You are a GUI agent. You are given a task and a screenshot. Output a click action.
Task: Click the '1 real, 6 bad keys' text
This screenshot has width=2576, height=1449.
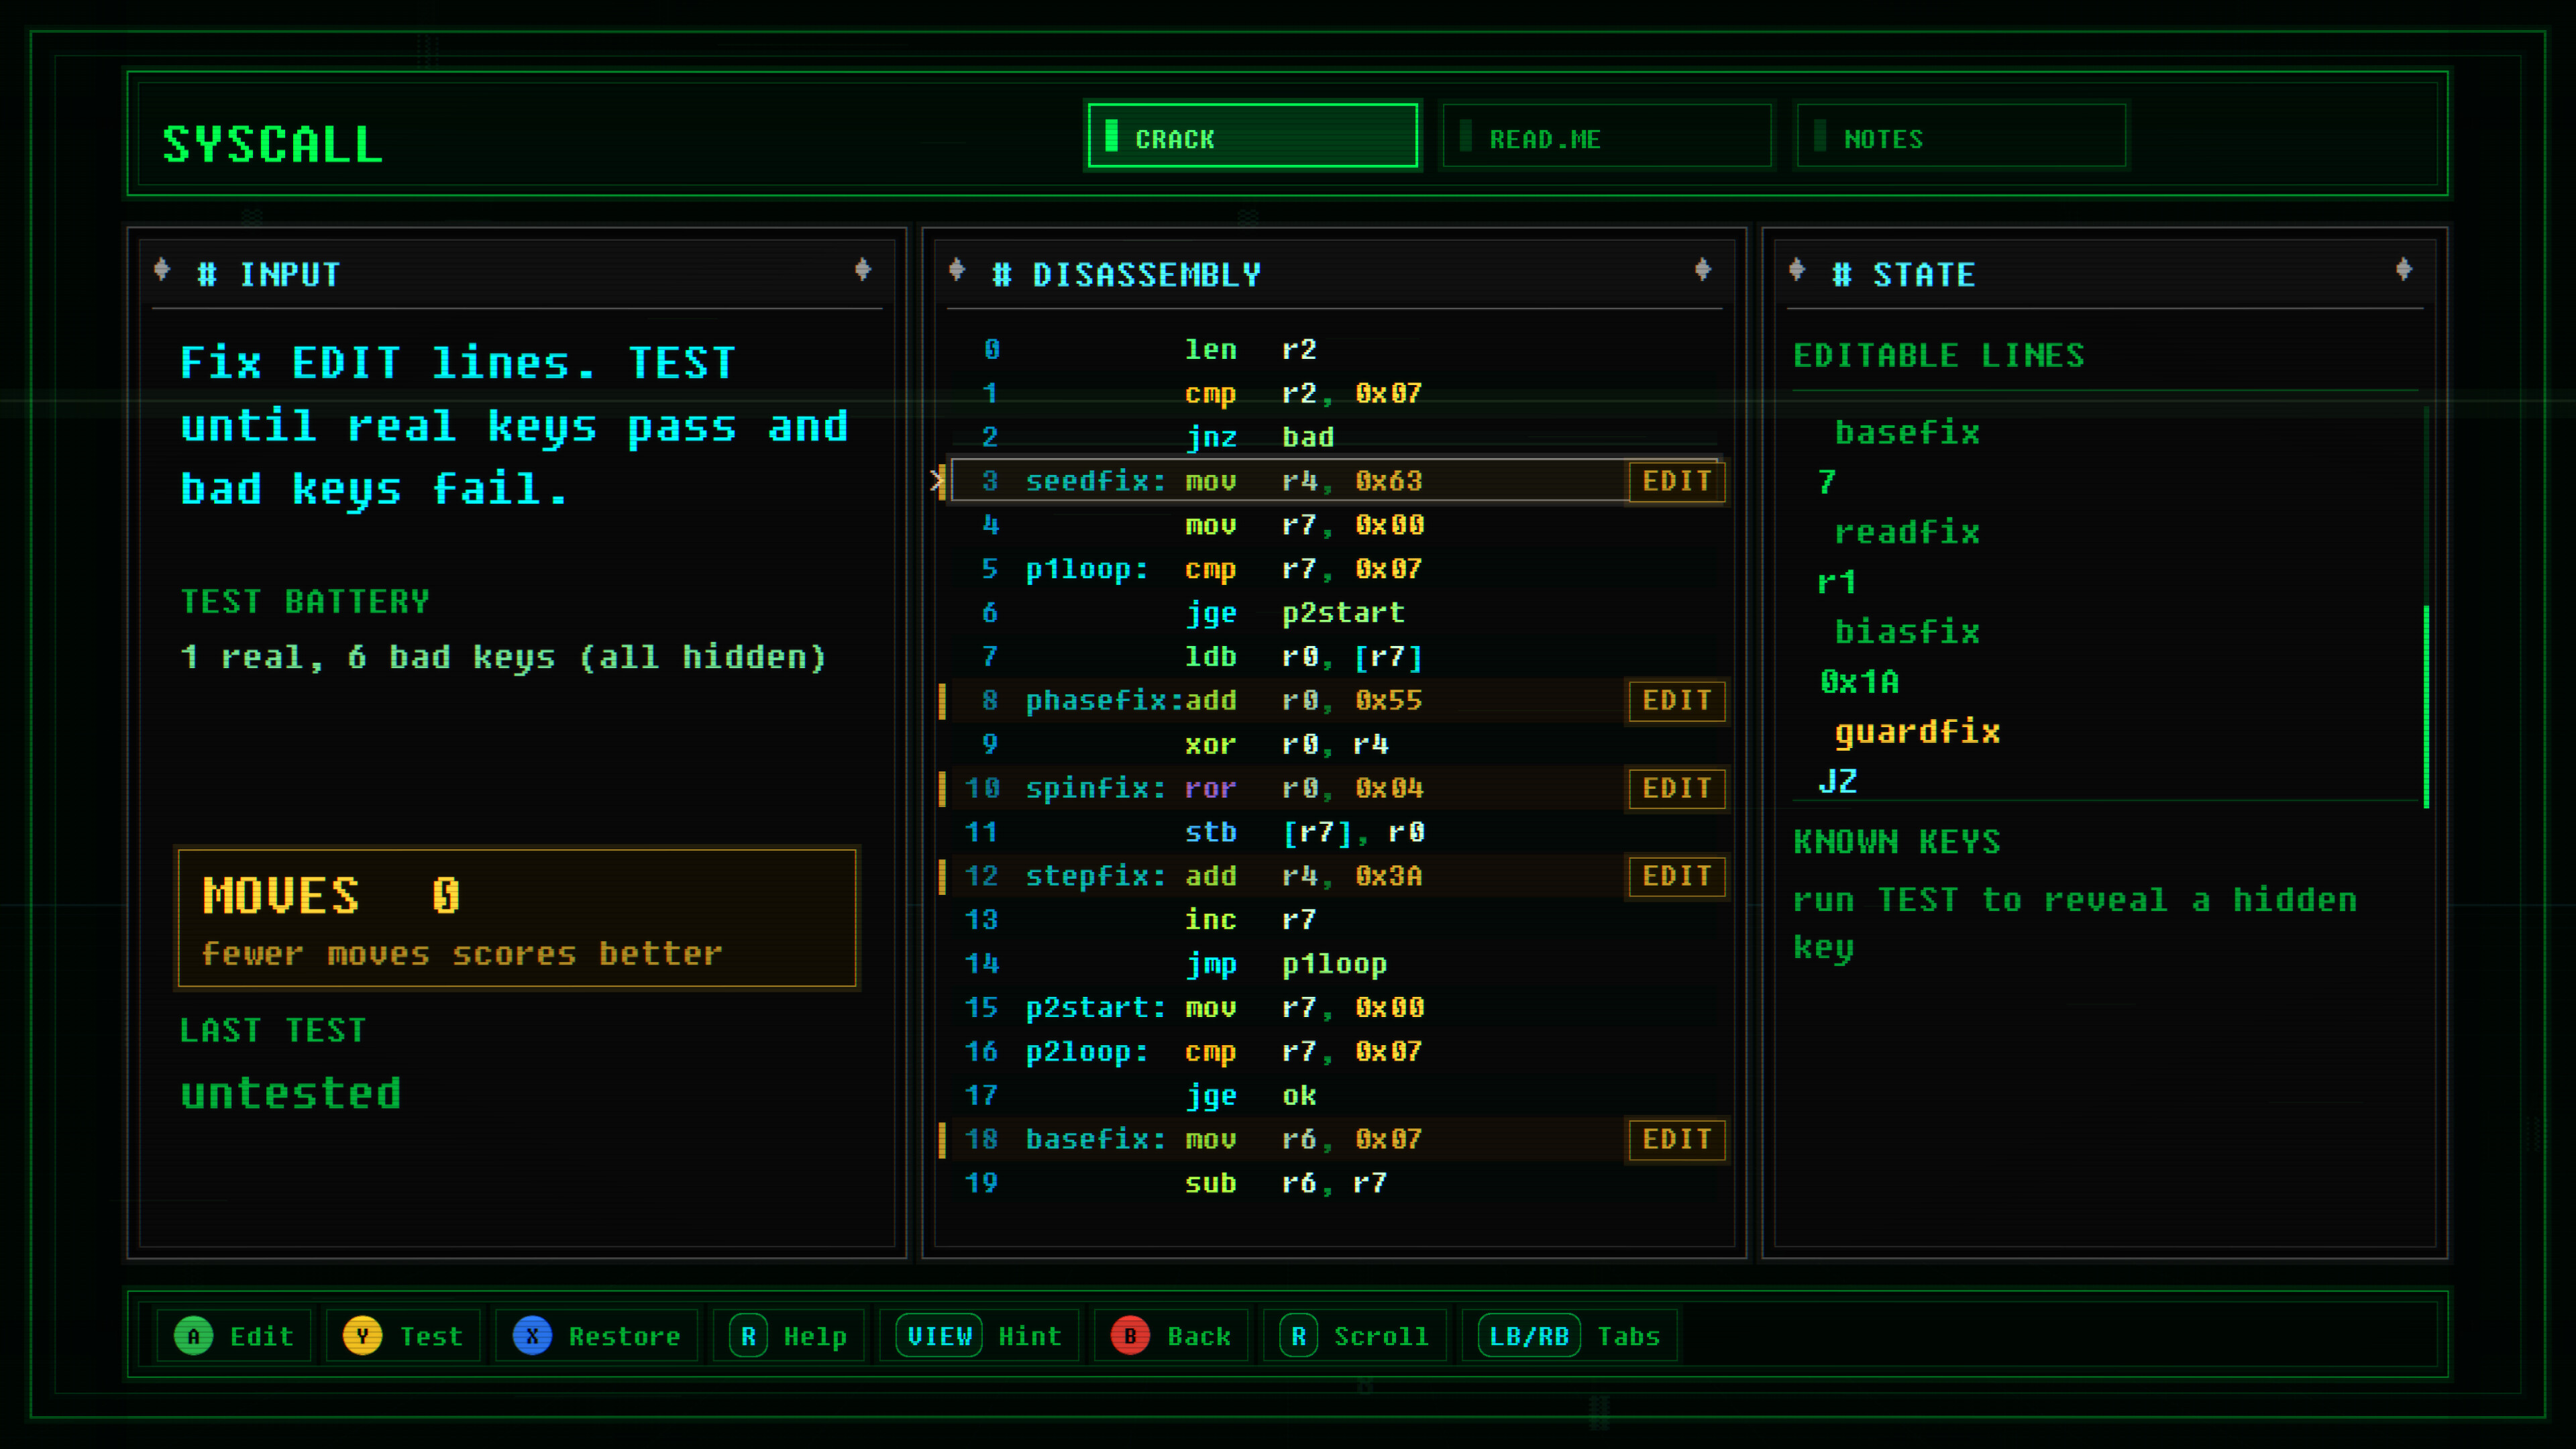pyautogui.click(x=503, y=657)
